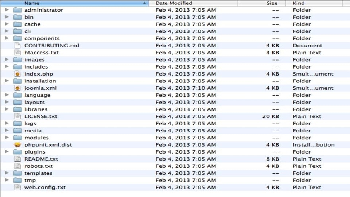Sort by the Size column header

point(262,3)
